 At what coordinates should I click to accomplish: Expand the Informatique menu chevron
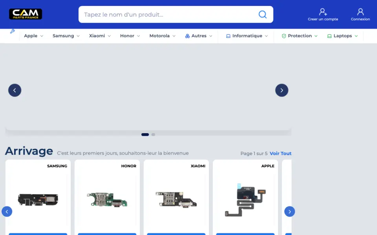click(x=266, y=36)
